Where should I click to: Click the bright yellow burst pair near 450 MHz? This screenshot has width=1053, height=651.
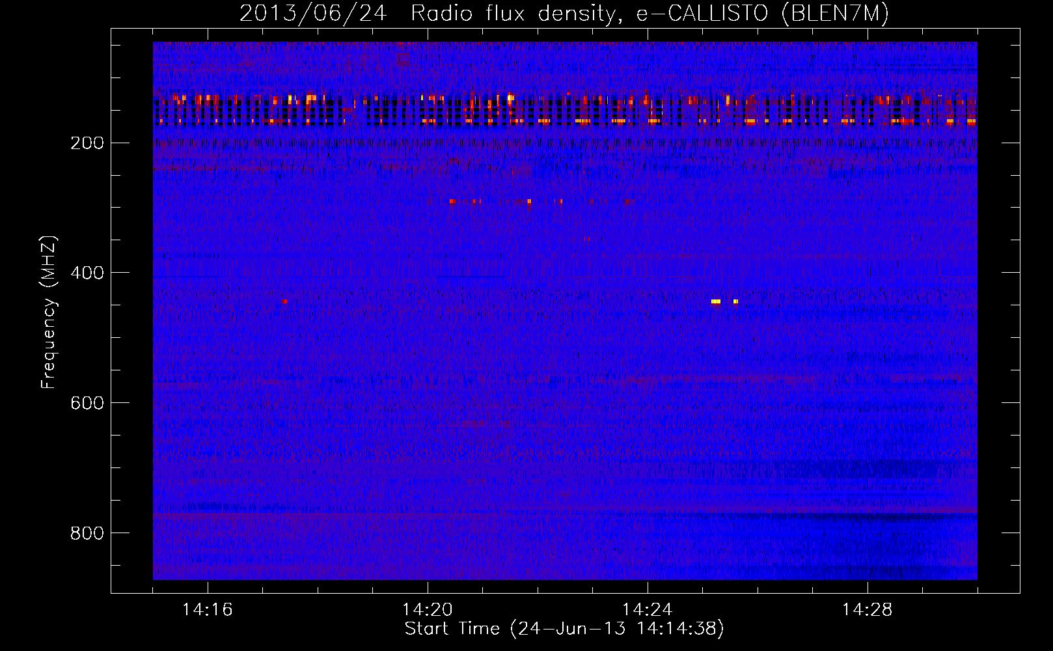724,301
